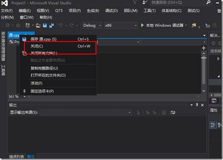Open the QT5 menu
The image size is (223, 160).
click(59, 11)
